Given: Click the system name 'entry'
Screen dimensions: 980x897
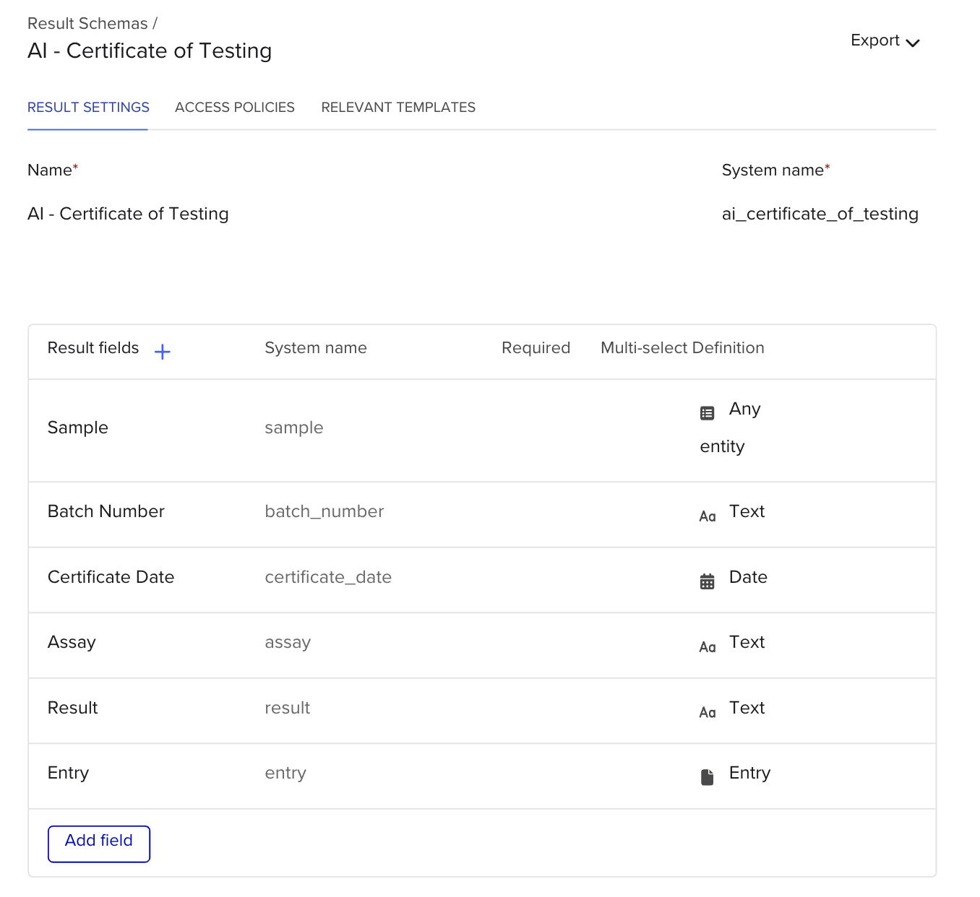Looking at the screenshot, I should 285,773.
